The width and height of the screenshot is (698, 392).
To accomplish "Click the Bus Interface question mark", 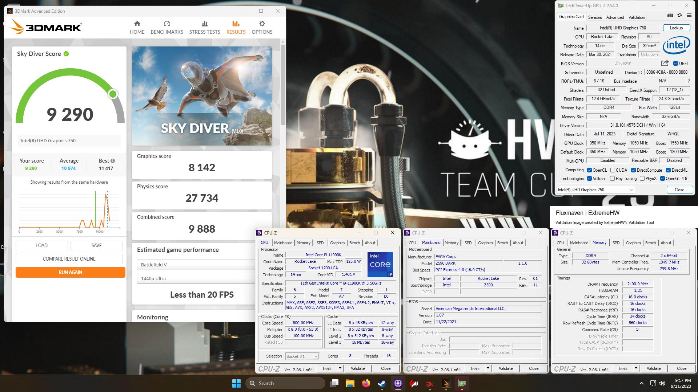I will (689, 81).
